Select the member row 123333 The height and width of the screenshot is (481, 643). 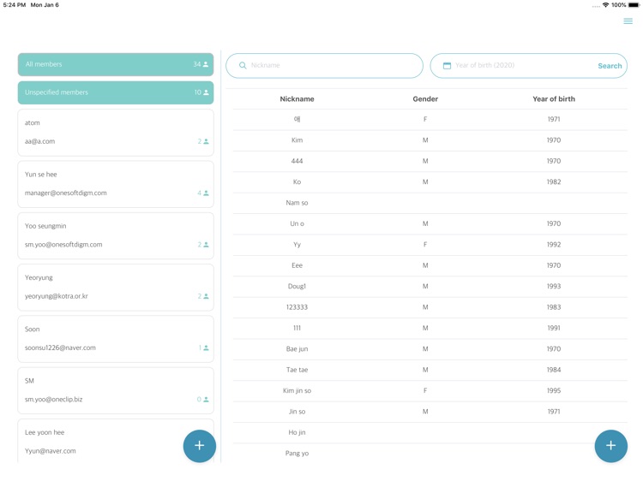point(430,307)
